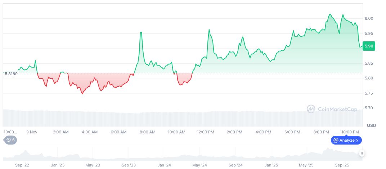The width and height of the screenshot is (386, 169).
Task: Click the 12:00 PM time axis label
Action: tap(206, 132)
